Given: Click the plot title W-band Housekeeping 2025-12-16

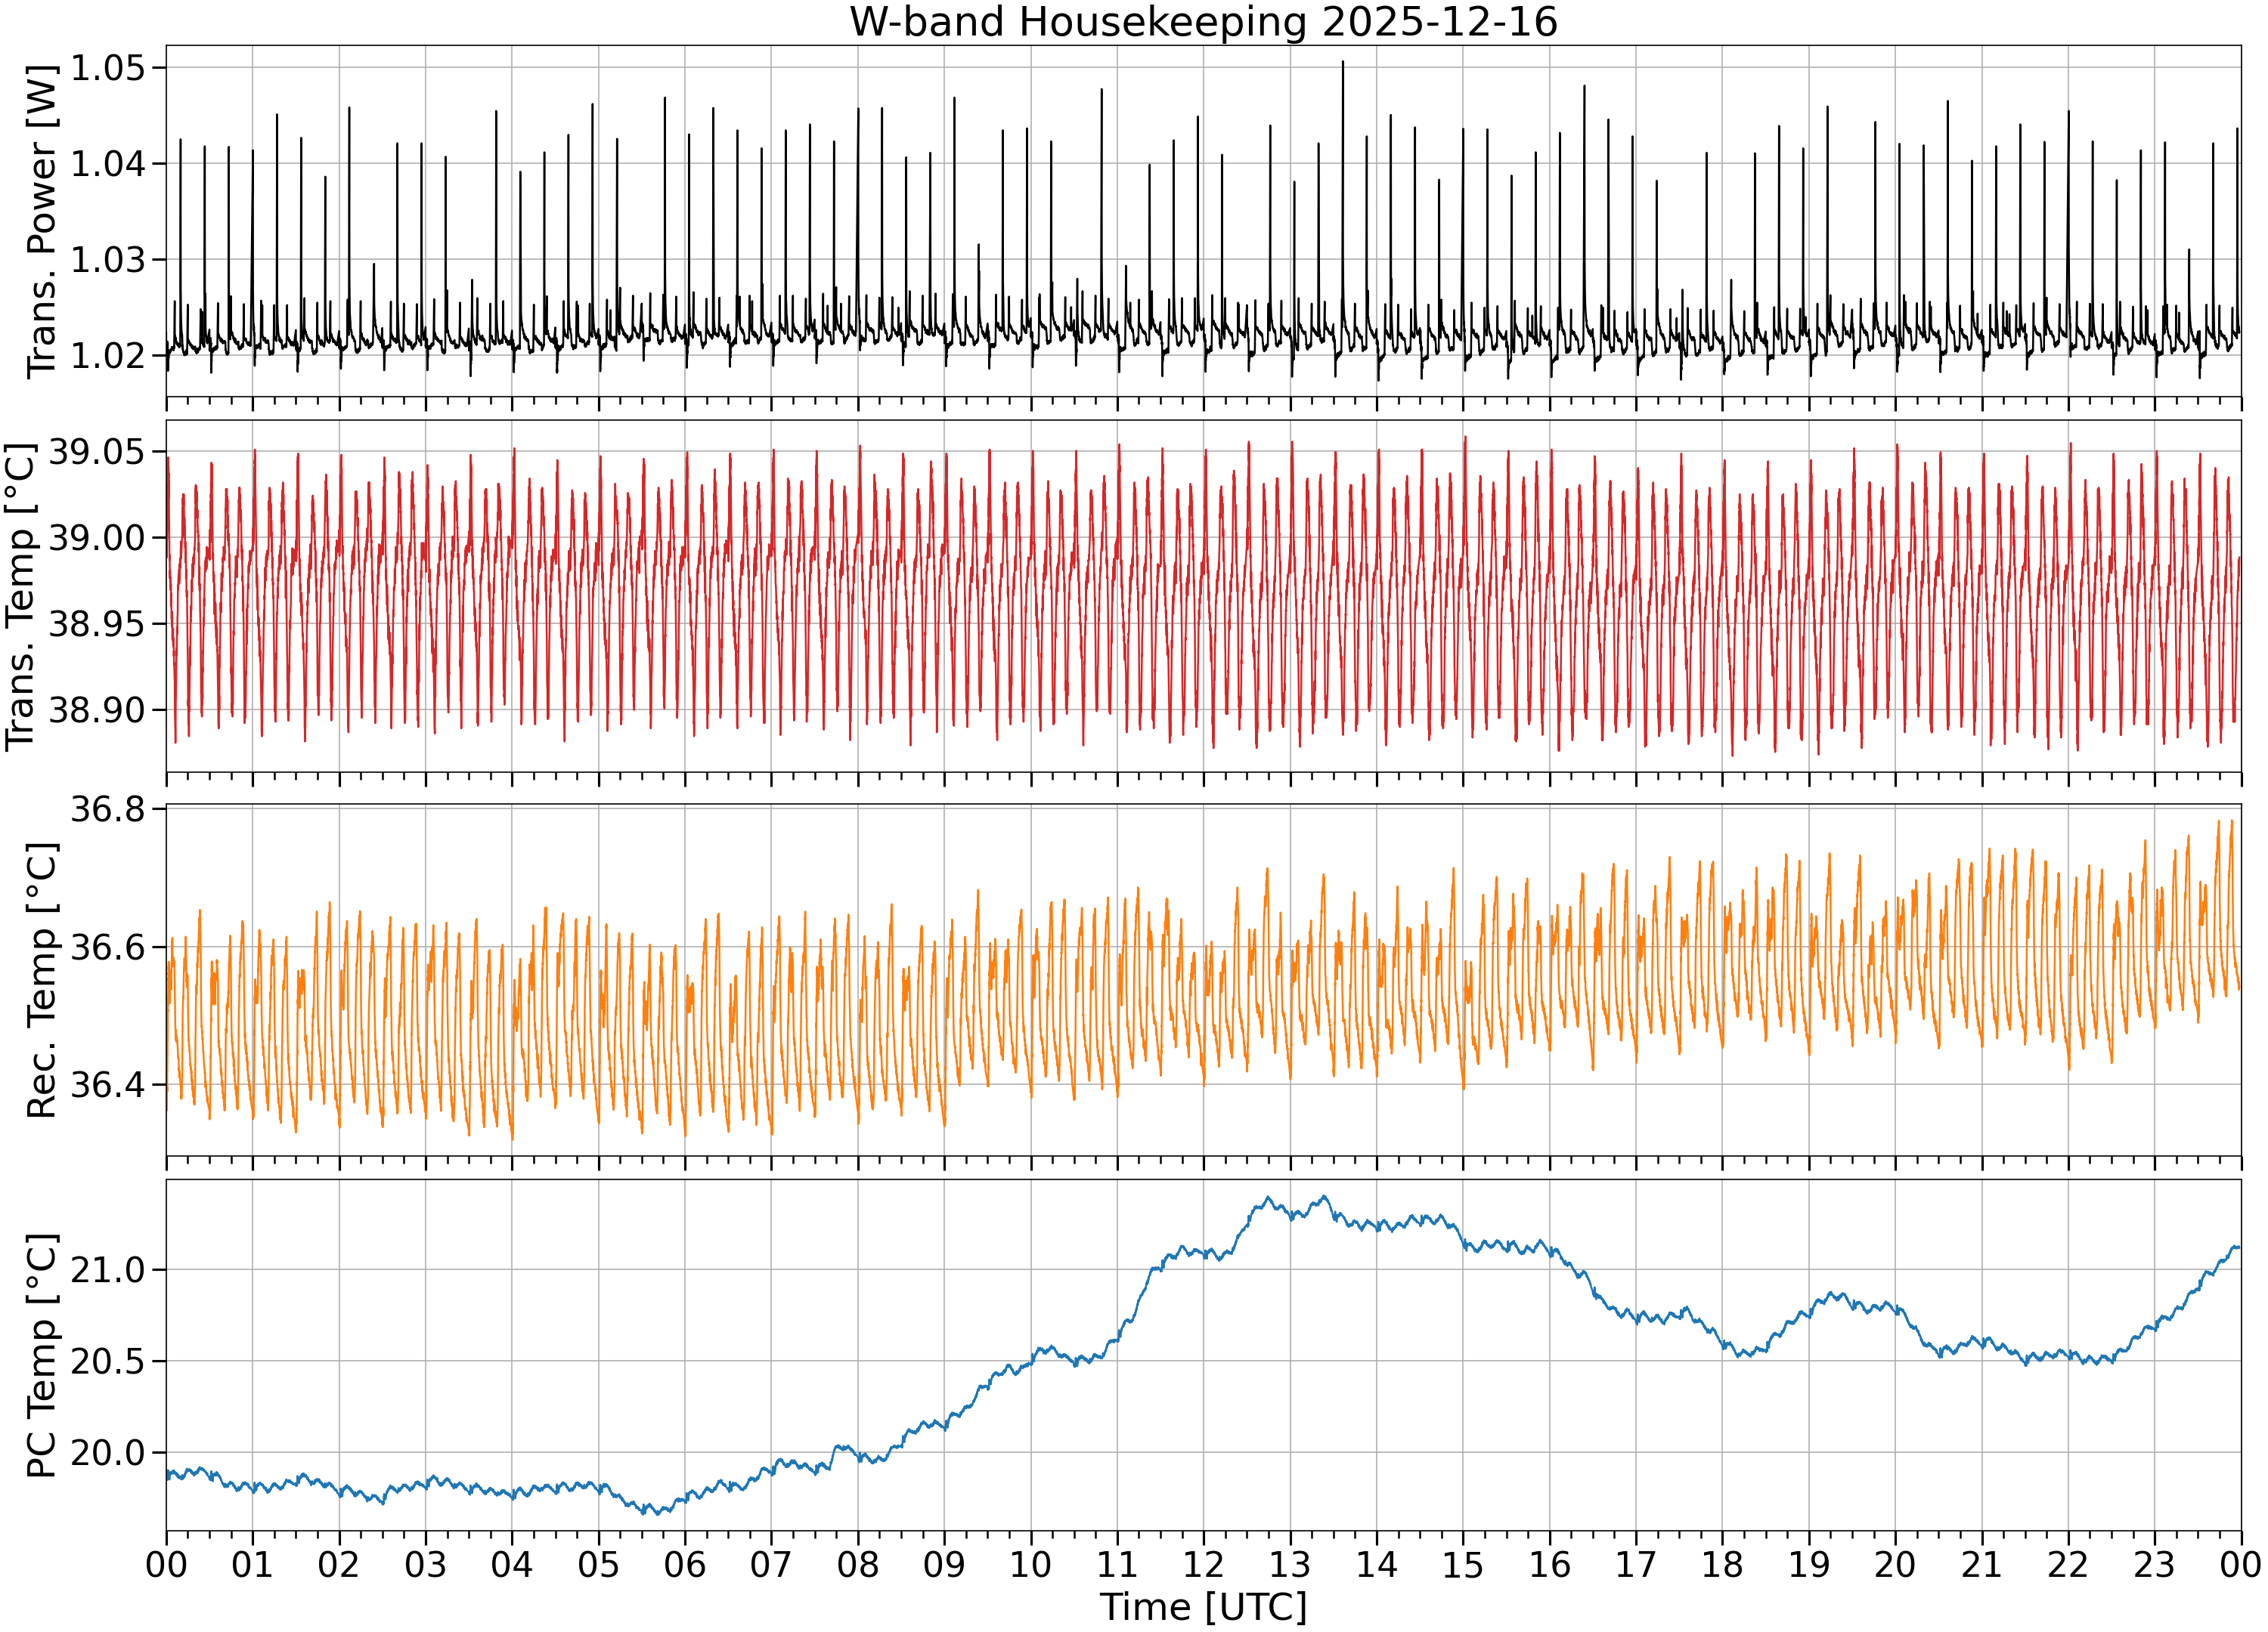Looking at the screenshot, I should click(1203, 22).
